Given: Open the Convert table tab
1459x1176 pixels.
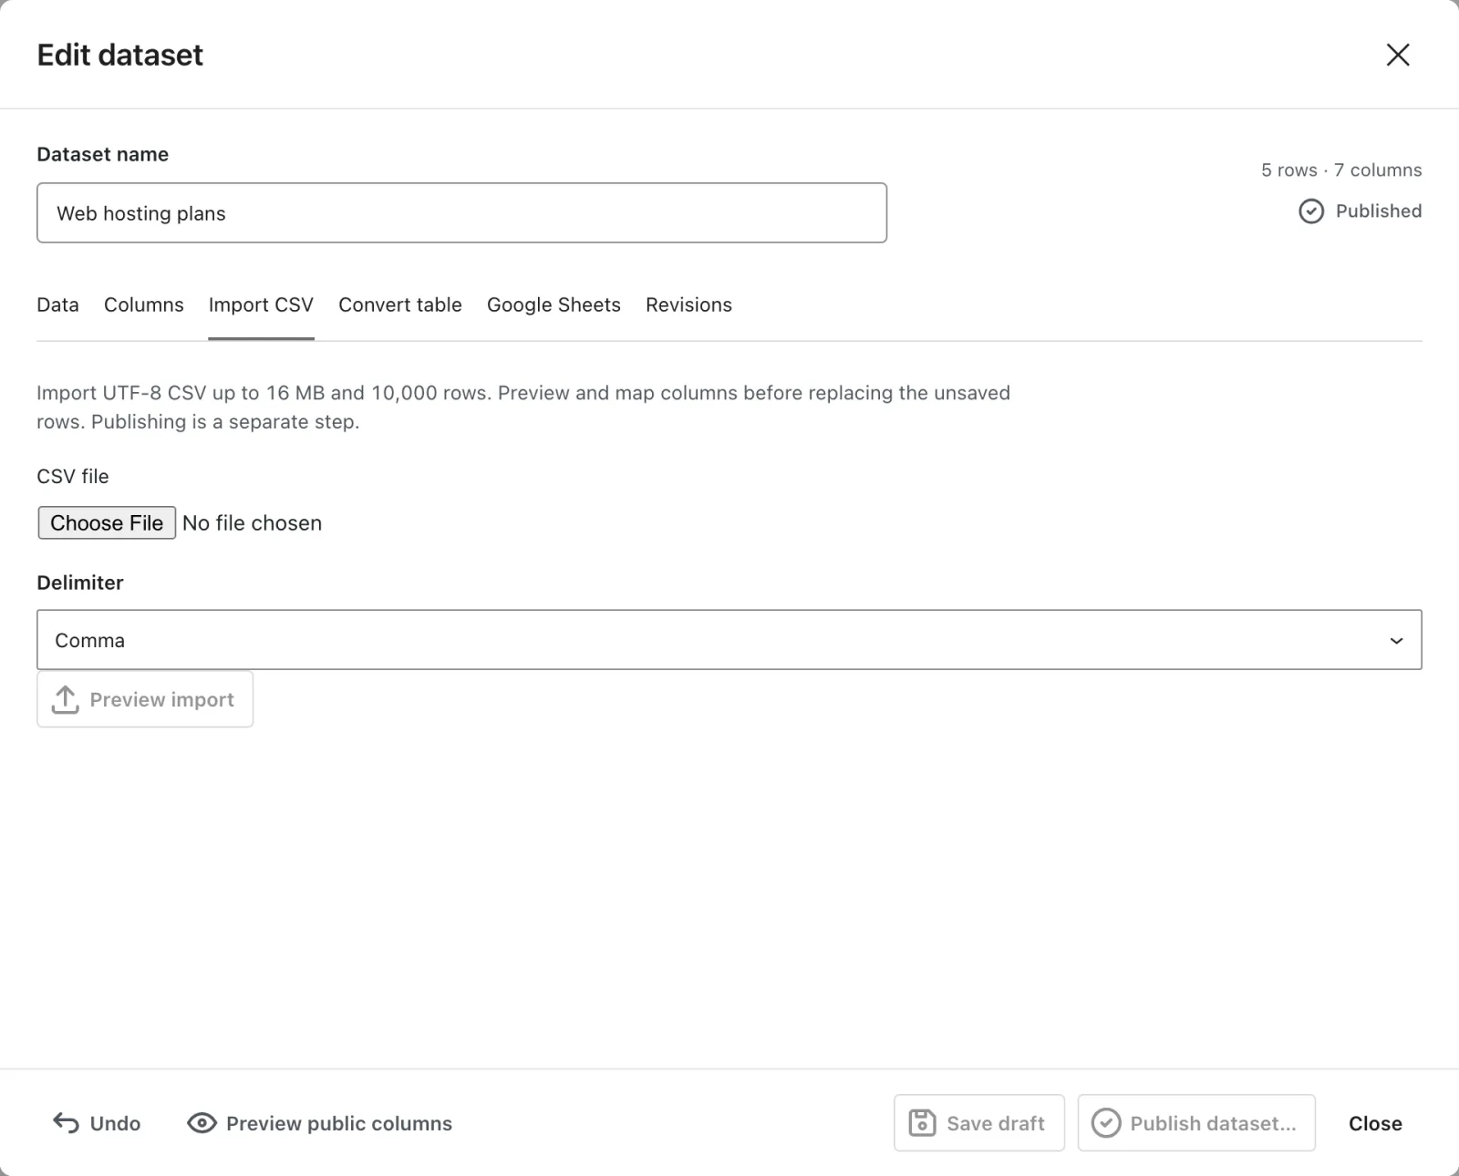Looking at the screenshot, I should 399,305.
